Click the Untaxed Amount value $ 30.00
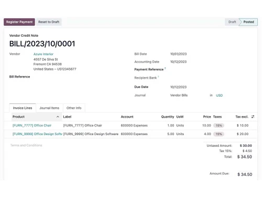 [x=246, y=146]
